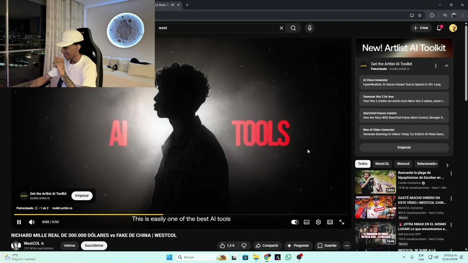Open the OTRA NMAX EN EL MISMO LUGAR thumbnail

(375, 233)
